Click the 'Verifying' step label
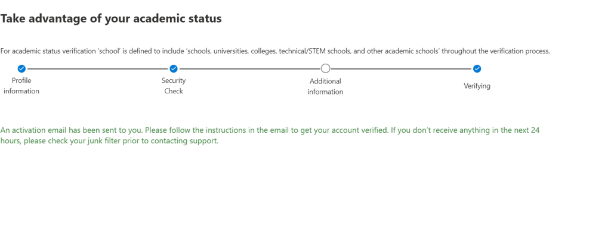 pyautogui.click(x=477, y=86)
